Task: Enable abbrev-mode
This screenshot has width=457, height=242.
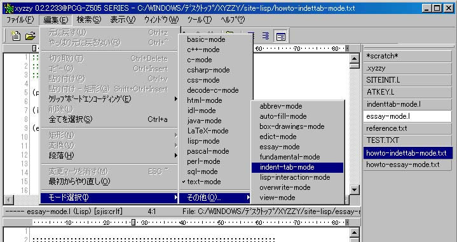Action: tap(297, 106)
